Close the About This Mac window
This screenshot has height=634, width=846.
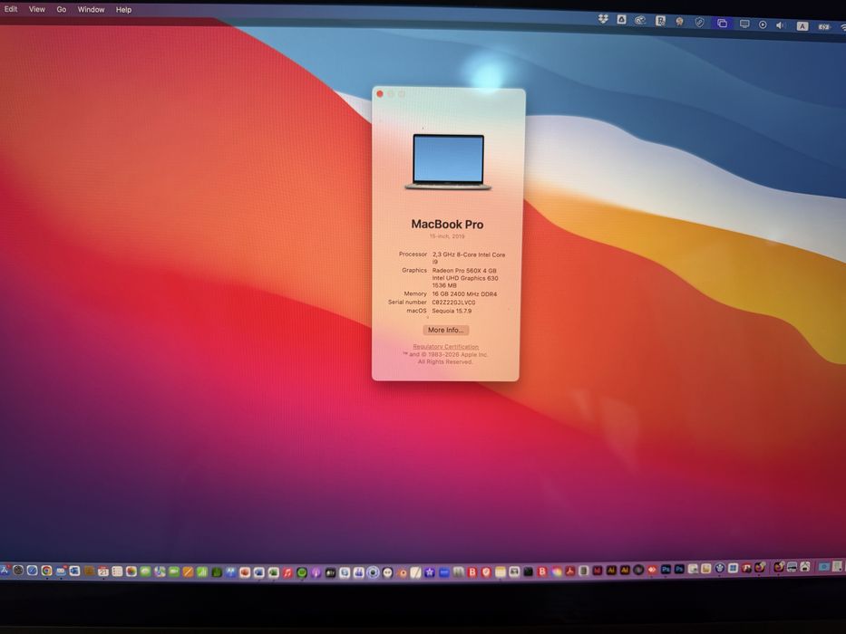[380, 94]
